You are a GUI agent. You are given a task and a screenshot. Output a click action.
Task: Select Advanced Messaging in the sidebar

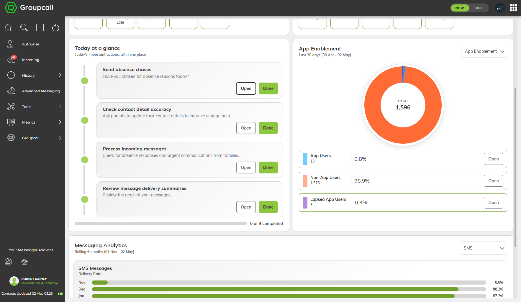pyautogui.click(x=41, y=91)
